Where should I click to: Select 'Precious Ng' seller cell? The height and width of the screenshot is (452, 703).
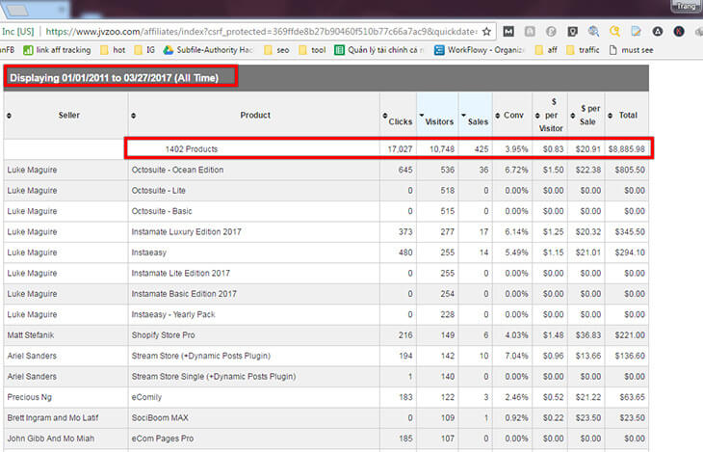click(x=65, y=397)
